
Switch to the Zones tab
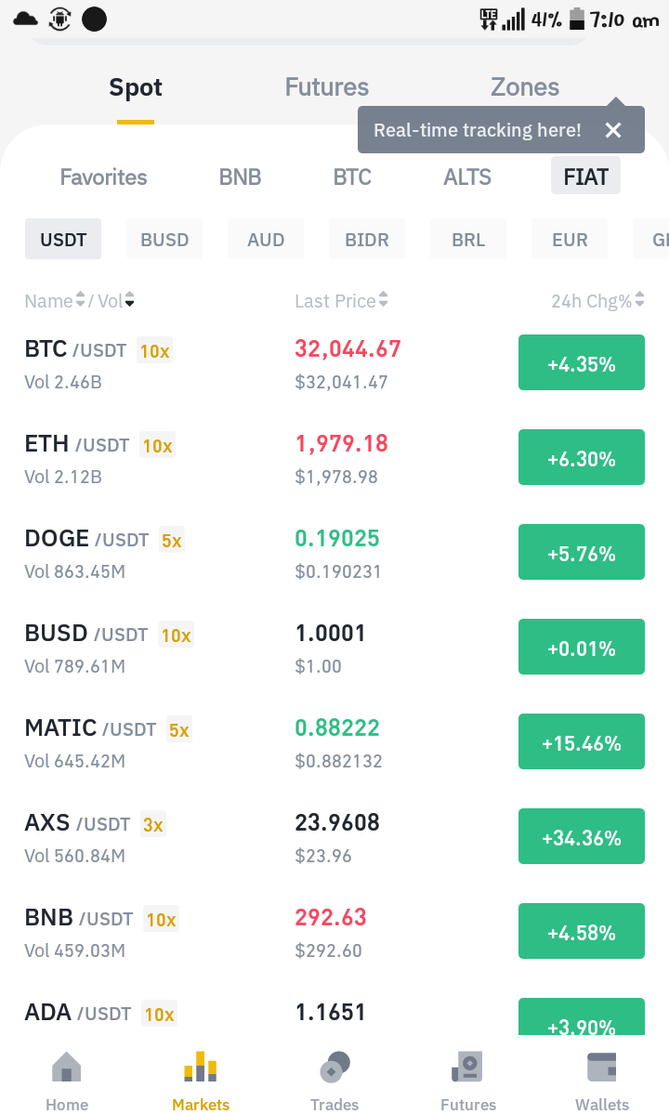pos(525,87)
